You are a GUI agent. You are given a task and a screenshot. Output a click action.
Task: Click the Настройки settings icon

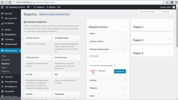click(x=2, y=91)
